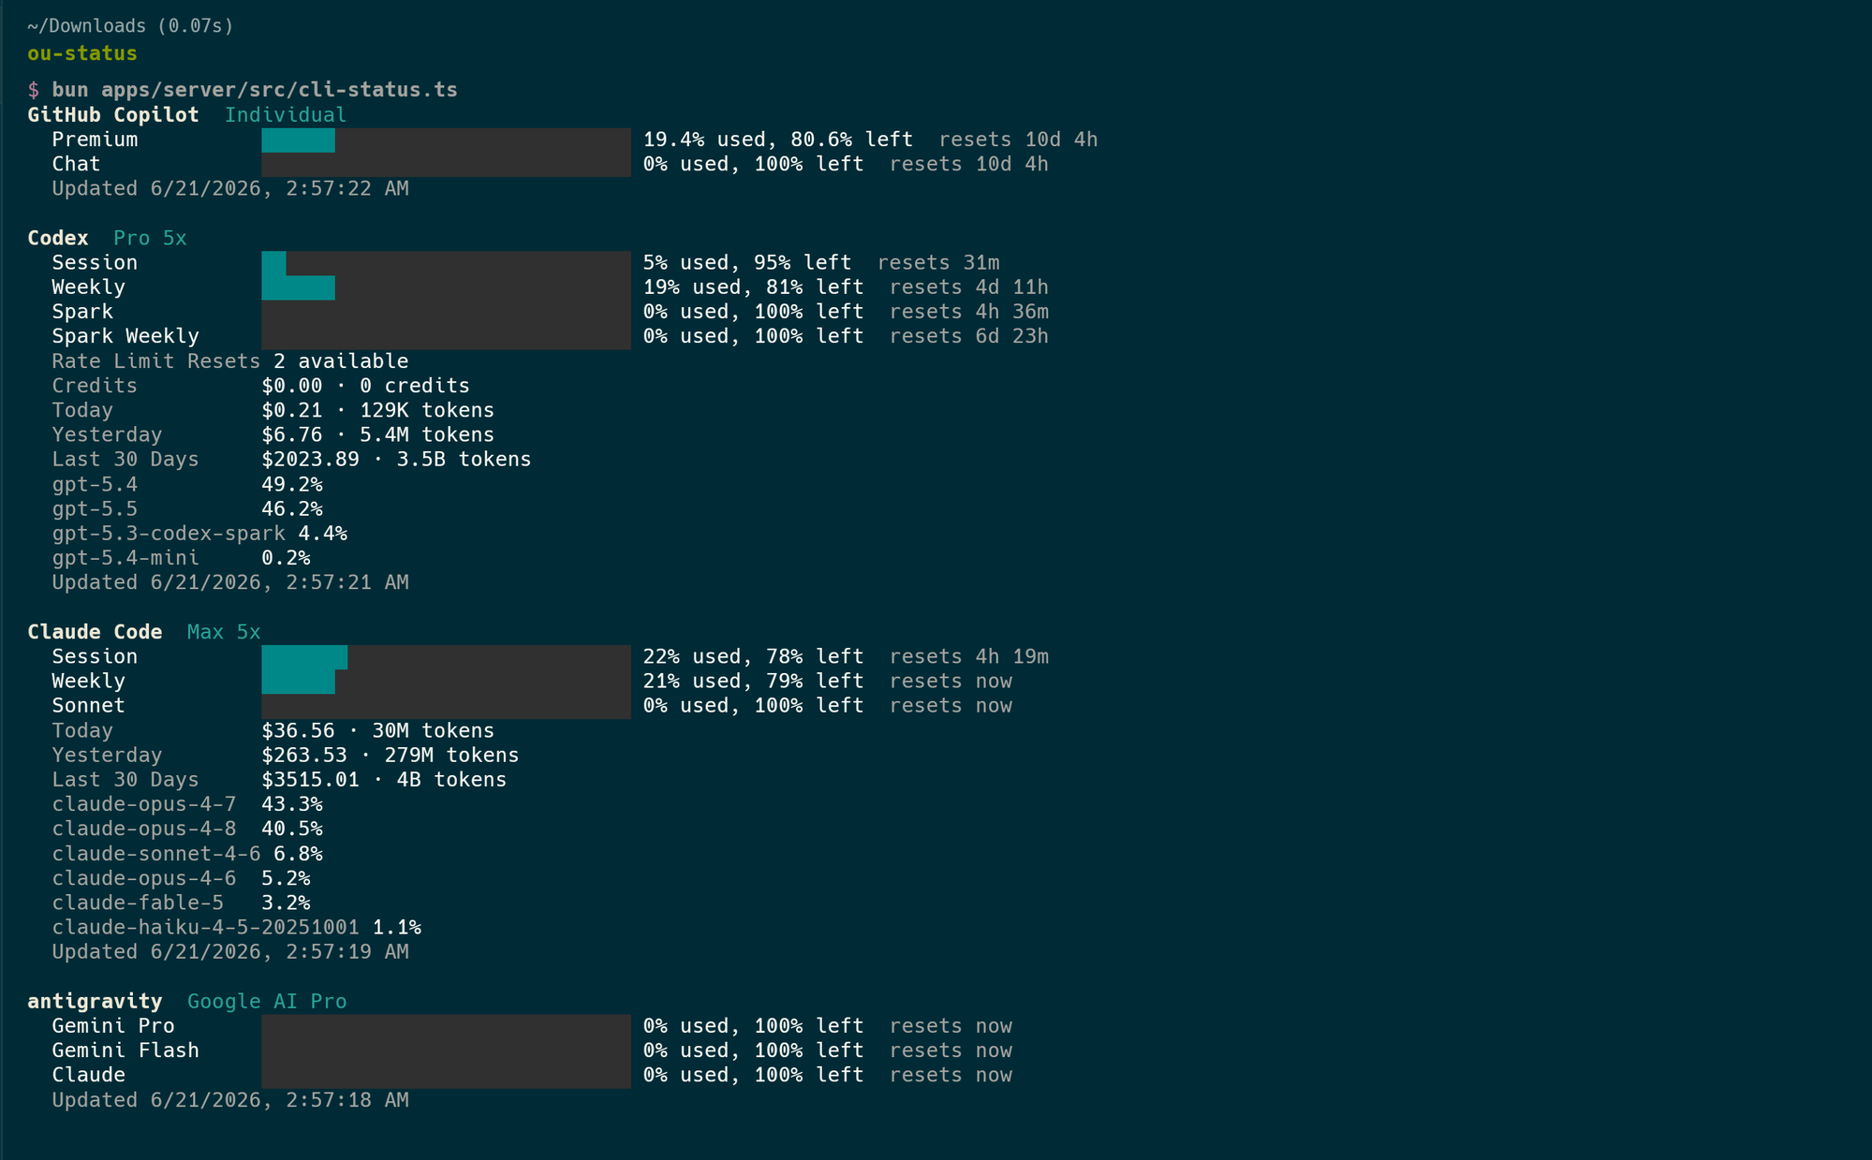Click the Claude Code Session usage bar
The image size is (1872, 1160).
[x=446, y=657]
